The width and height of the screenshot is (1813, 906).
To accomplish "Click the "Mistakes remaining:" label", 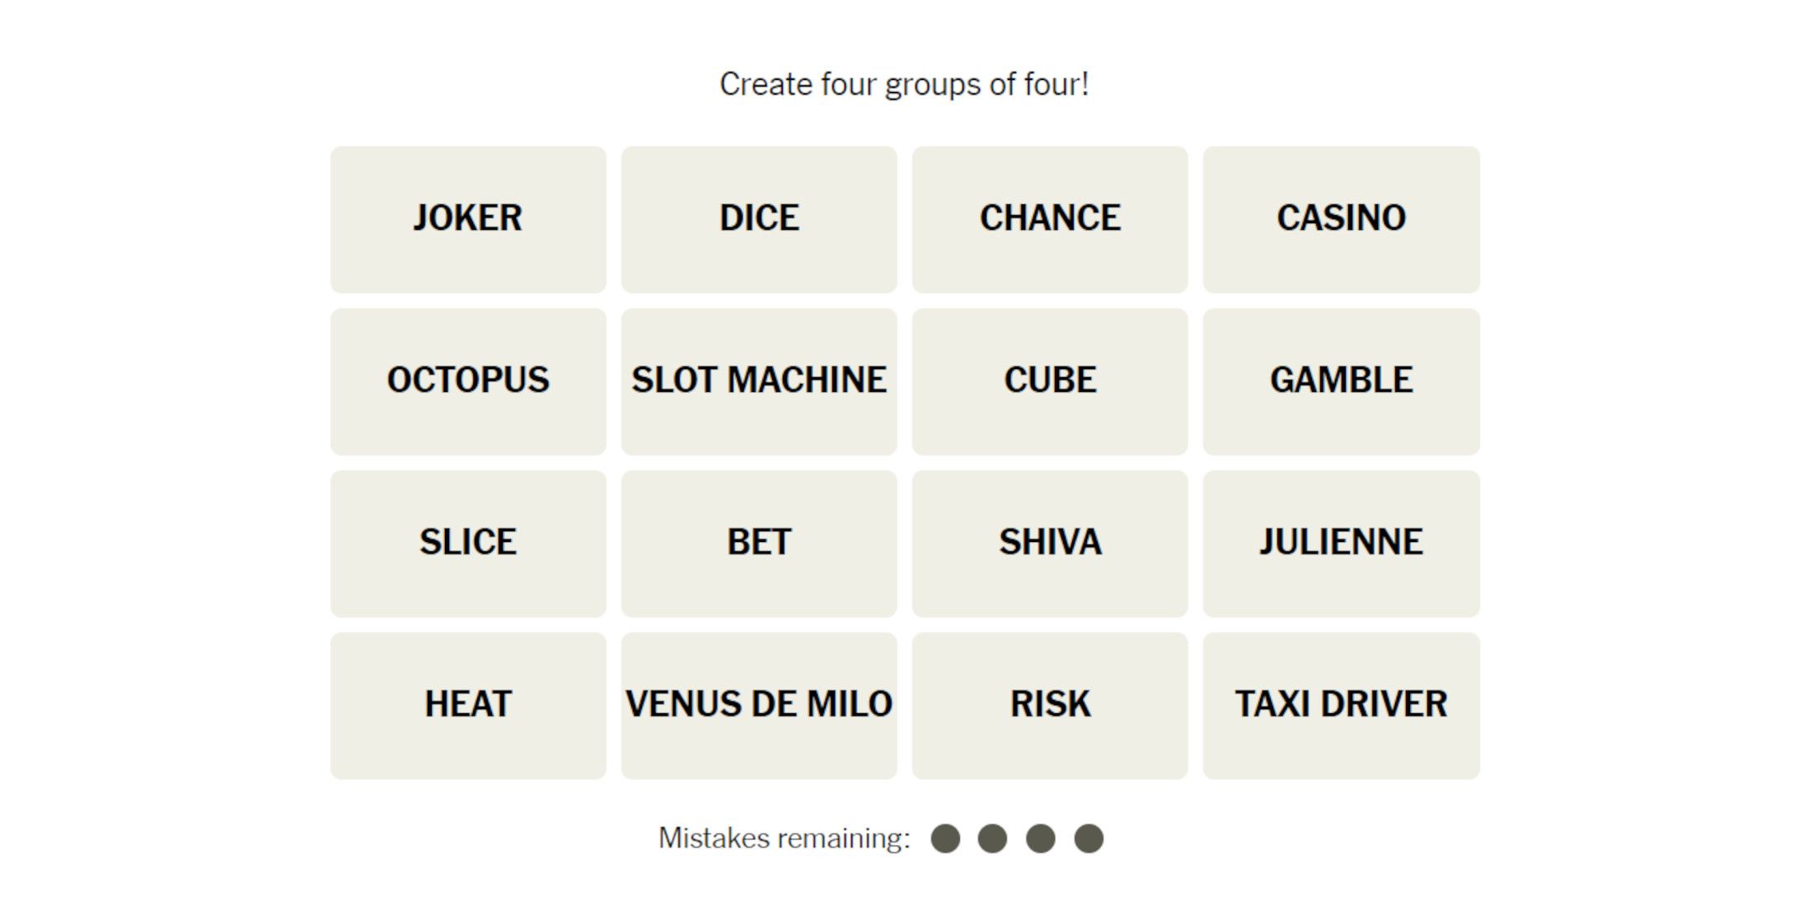I will tap(784, 838).
